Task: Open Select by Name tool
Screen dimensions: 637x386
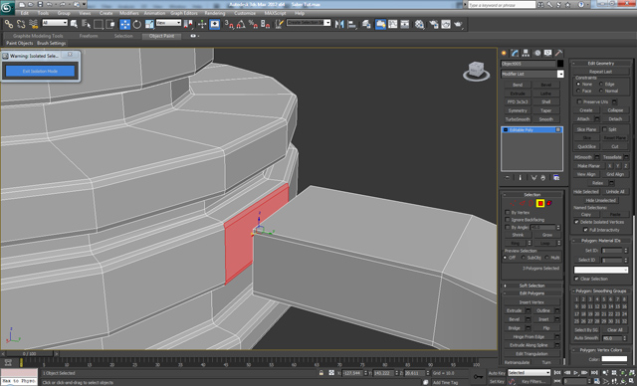Action: [x=87, y=24]
